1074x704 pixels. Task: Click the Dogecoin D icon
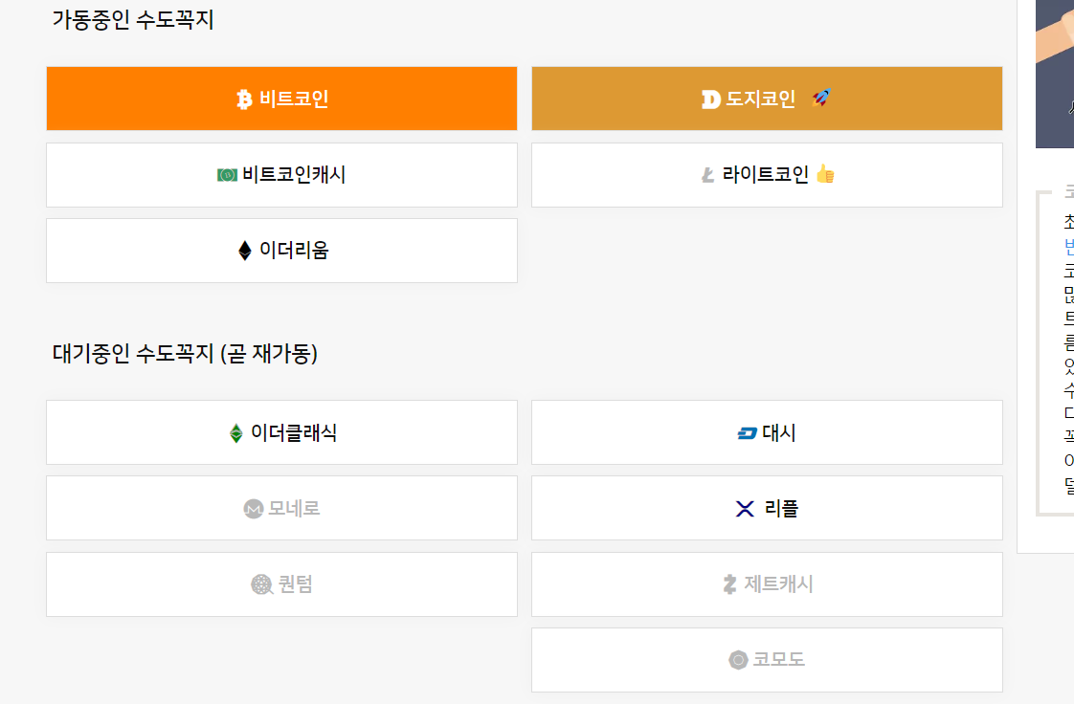pos(710,99)
